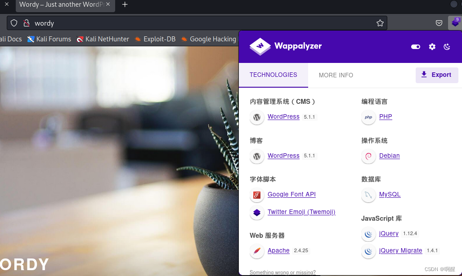462x276 pixels.
Task: Click the Apache feather icon
Action: (257, 251)
